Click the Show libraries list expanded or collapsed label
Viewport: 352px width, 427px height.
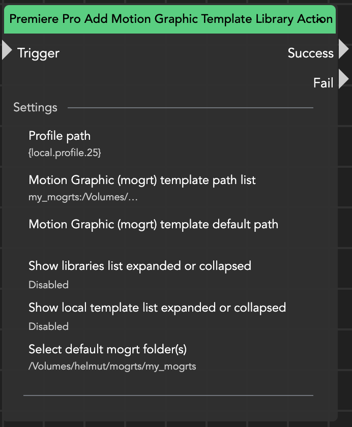click(139, 266)
